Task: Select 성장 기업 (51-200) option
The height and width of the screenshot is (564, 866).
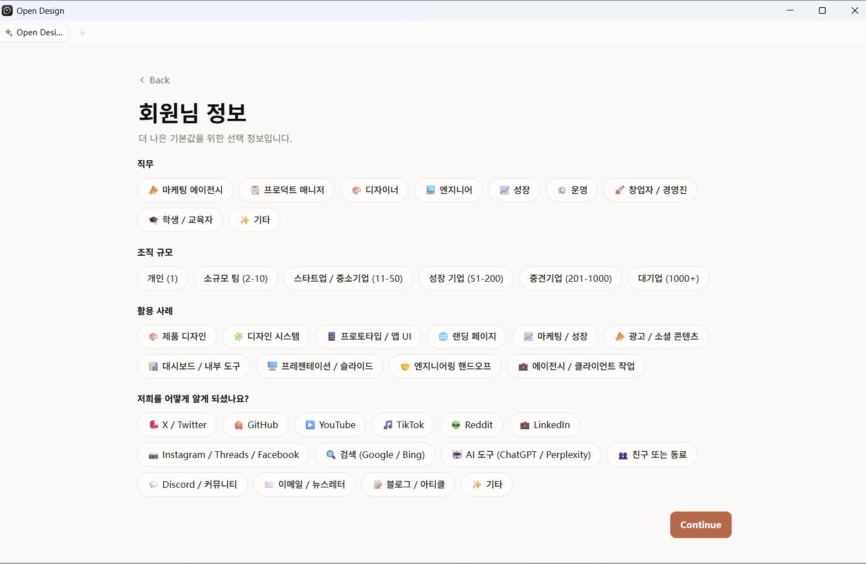Action: (466, 278)
